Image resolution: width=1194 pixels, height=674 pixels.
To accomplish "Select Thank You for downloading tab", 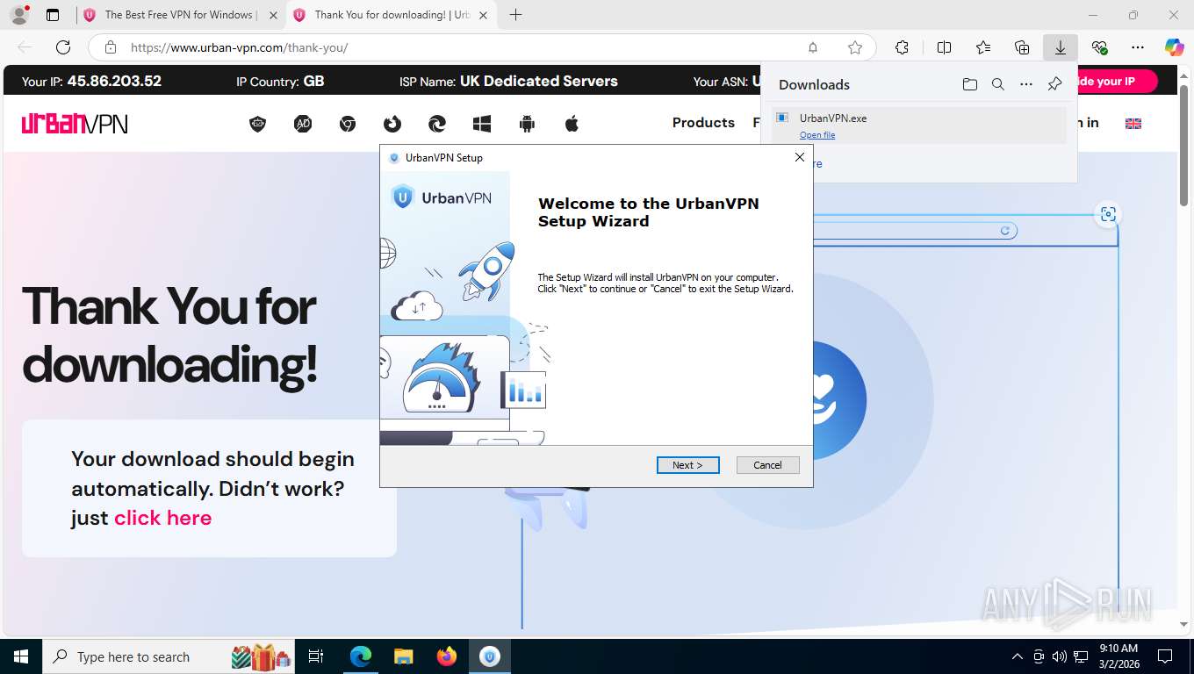I will point(391,15).
